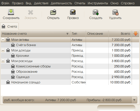Collapse the Мои активы tree branch

3,40
